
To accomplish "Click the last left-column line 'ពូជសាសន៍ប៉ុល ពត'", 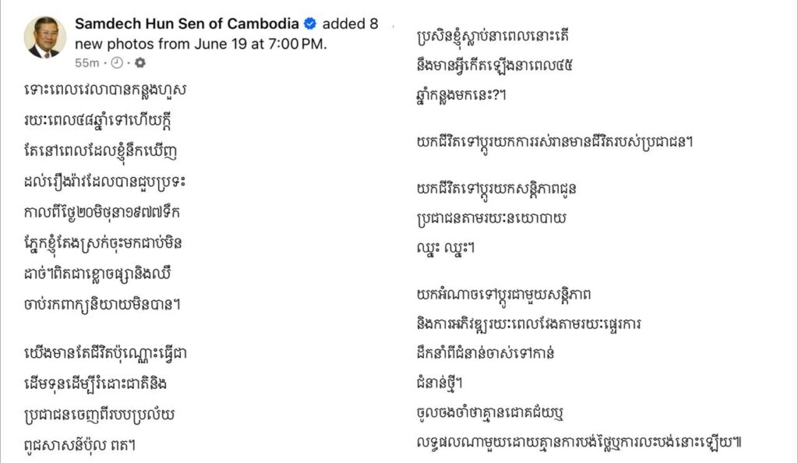I will pyautogui.click(x=80, y=445).
